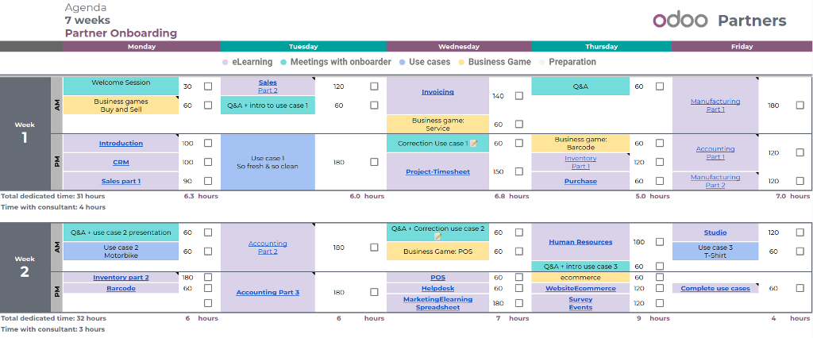Select the Thursday column header
The width and height of the screenshot is (813, 338).
point(602,47)
